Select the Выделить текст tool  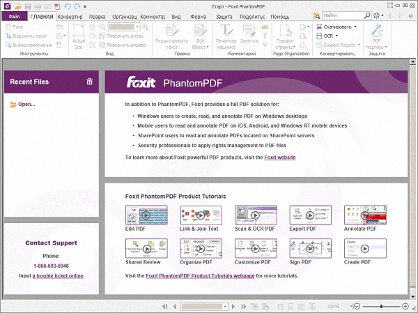click(x=26, y=36)
